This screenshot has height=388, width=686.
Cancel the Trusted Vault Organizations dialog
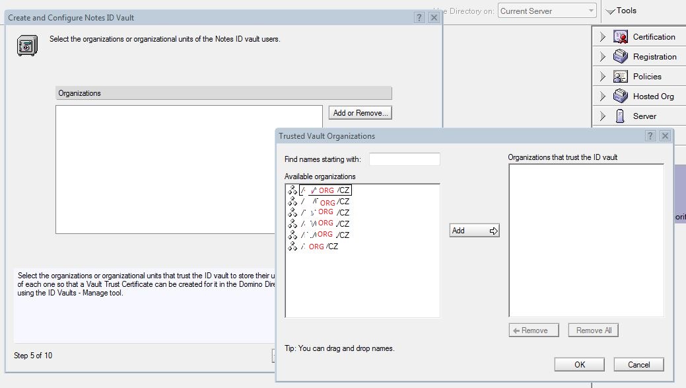pyautogui.click(x=638, y=364)
